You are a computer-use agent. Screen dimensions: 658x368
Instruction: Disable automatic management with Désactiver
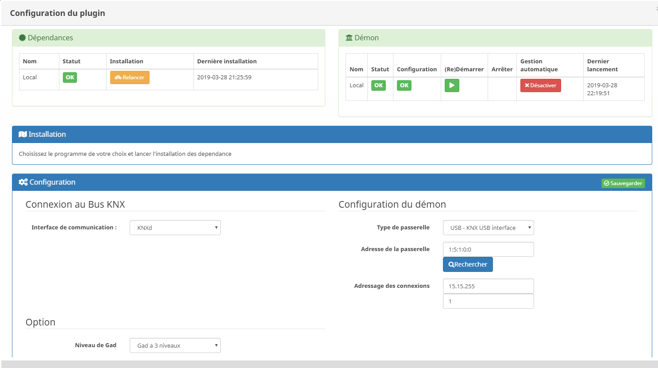click(540, 85)
